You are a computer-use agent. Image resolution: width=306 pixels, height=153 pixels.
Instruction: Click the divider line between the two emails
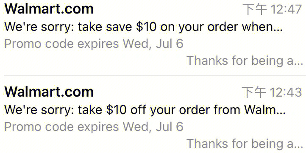point(155,75)
